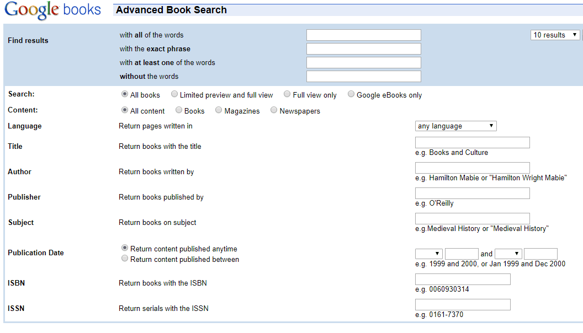Click the 'e.g. 0161-7370' example text

click(x=439, y=314)
